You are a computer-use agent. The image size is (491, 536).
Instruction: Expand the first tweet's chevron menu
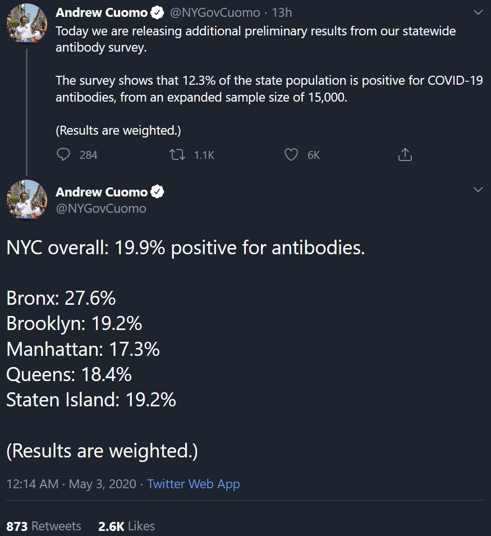(x=478, y=12)
